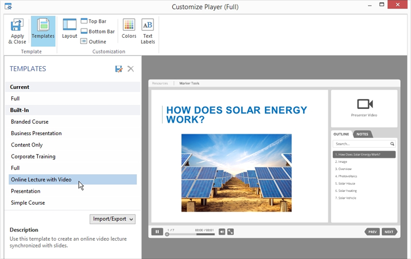Click Resources in the player top bar

point(160,83)
